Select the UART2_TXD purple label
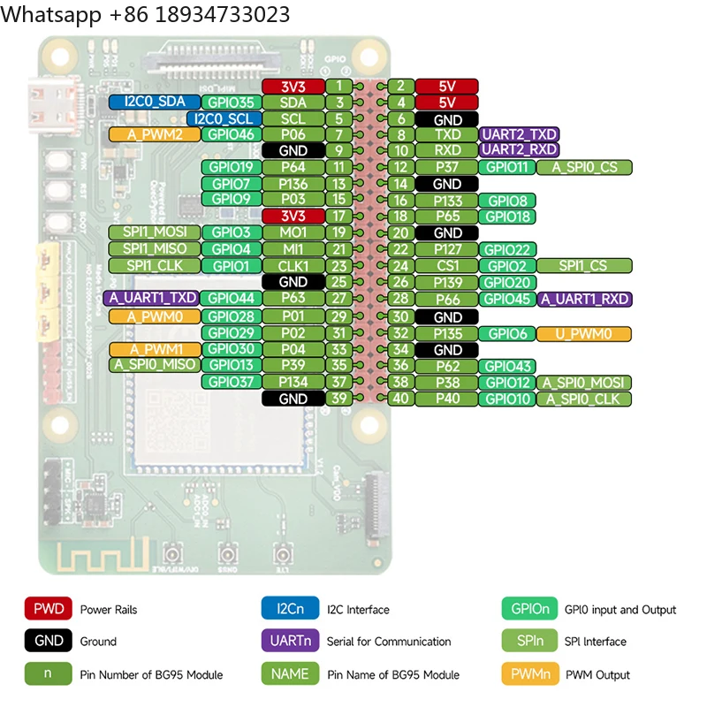Screen dimensions: 707x707 click(519, 134)
